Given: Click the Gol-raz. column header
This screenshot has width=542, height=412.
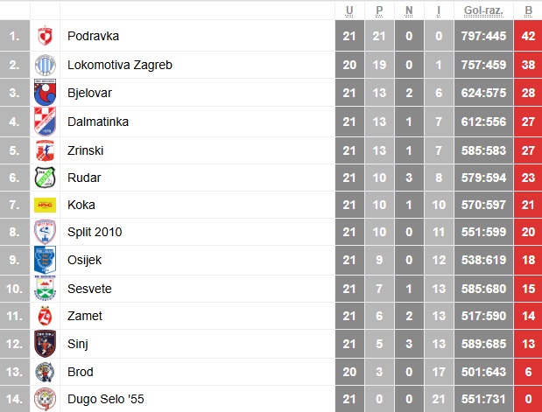Looking at the screenshot, I should click(x=483, y=10).
